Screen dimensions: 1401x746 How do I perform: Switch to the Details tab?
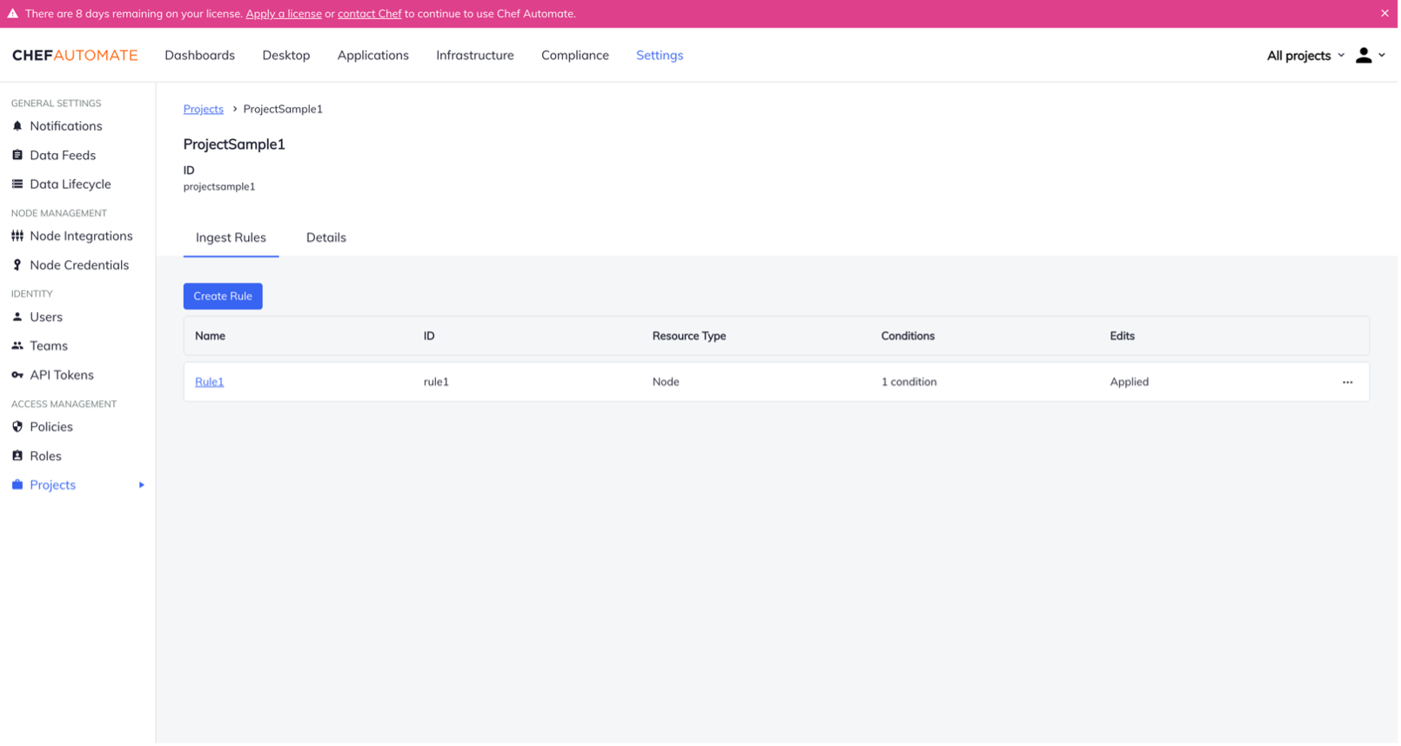click(325, 237)
